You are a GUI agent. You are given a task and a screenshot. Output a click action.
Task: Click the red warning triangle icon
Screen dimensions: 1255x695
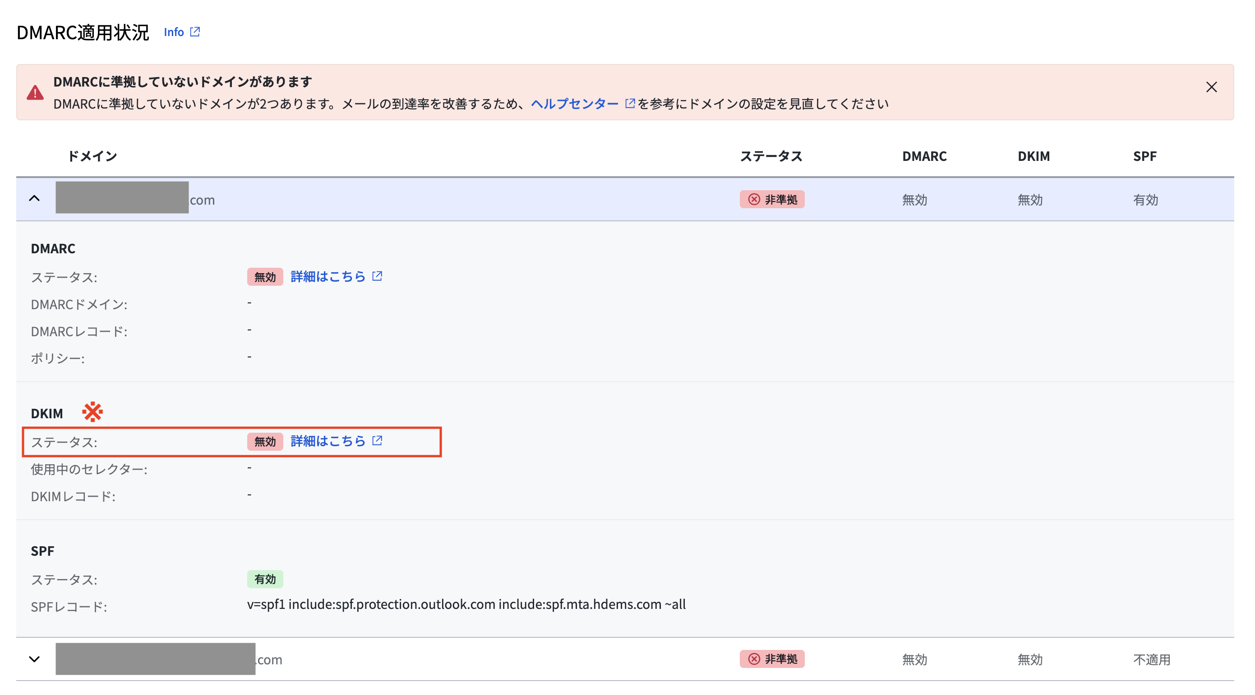point(35,92)
